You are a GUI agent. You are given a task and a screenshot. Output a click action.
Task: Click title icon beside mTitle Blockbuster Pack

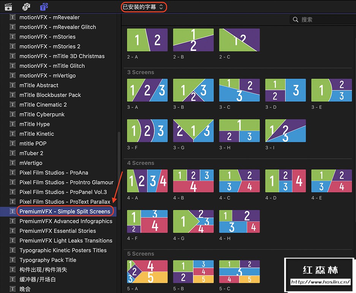(13, 95)
